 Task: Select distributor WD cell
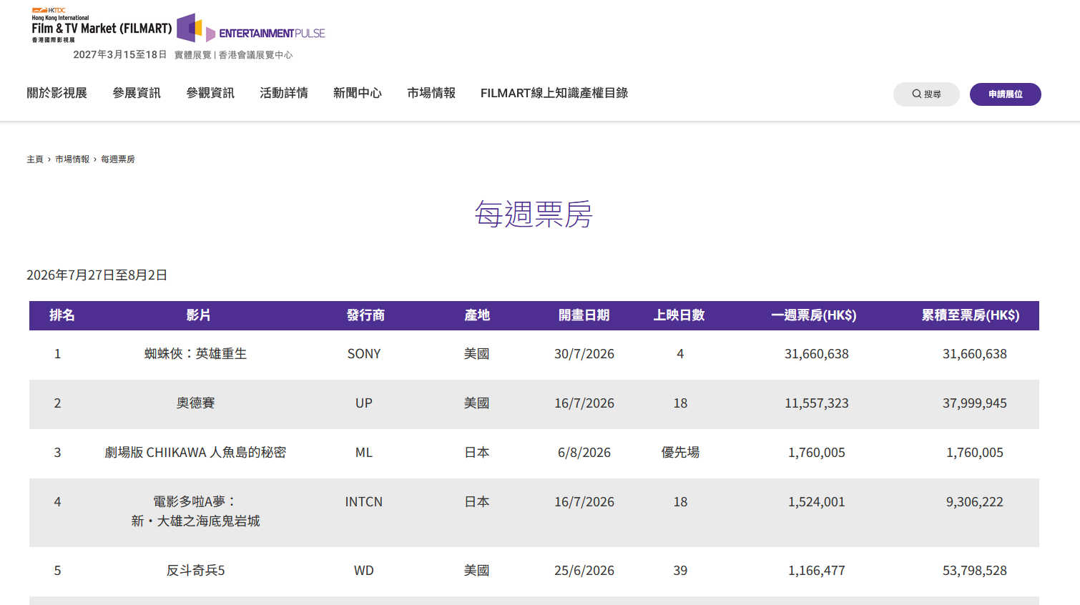[x=364, y=571]
